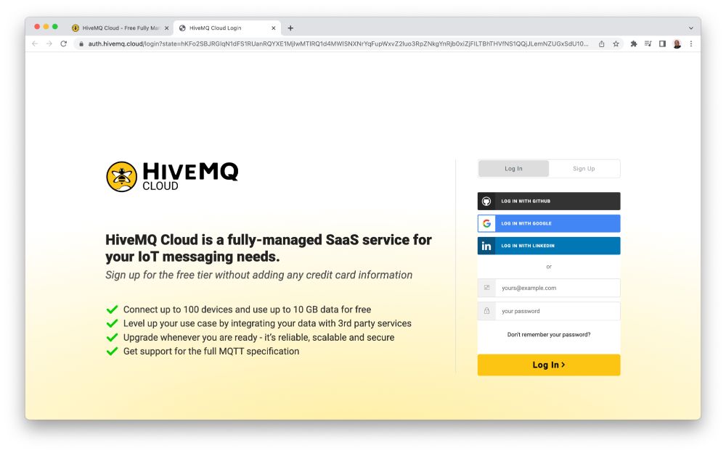
Task: Switch to the Sign Up tab
Action: 584,169
